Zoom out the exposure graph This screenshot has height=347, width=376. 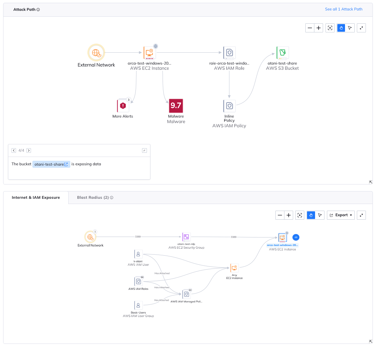[280, 215]
